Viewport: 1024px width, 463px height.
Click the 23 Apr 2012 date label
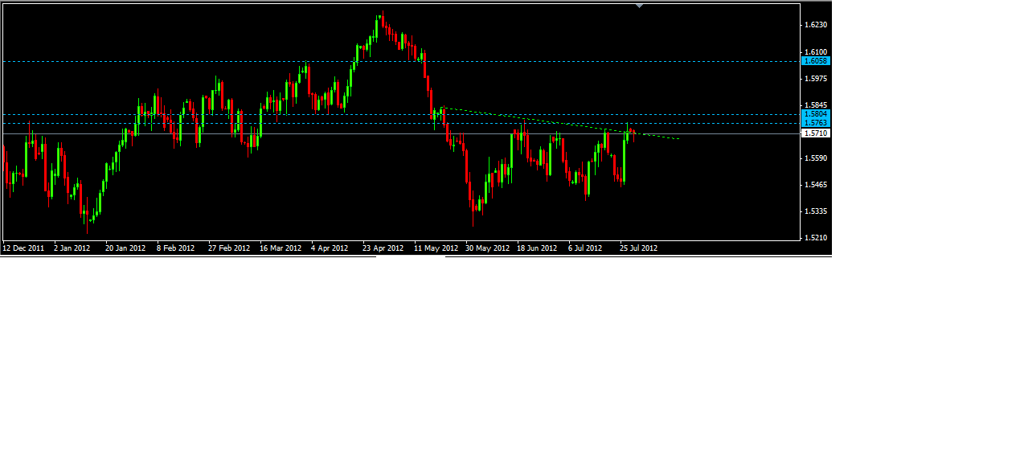[383, 248]
